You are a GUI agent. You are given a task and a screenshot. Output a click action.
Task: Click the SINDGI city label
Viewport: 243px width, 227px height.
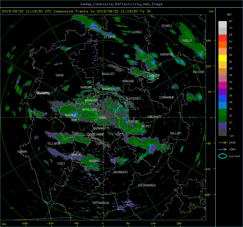click(137, 32)
